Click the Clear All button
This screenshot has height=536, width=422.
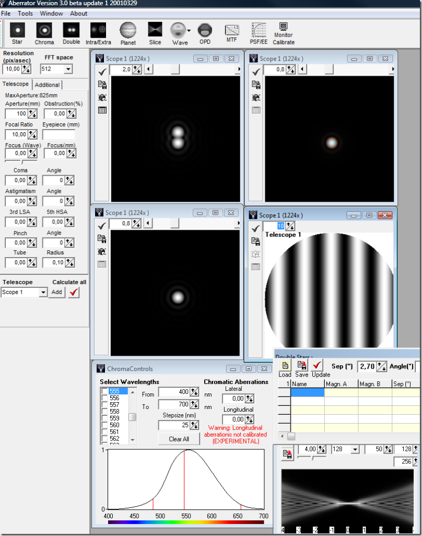point(179,439)
